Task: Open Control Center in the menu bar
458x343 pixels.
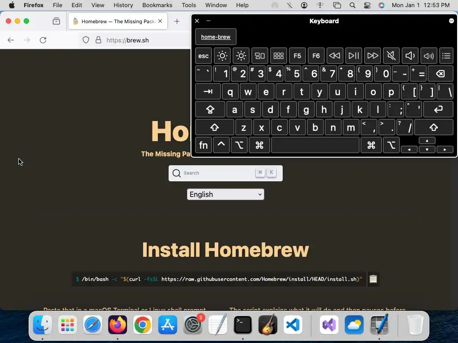Action: pos(367,5)
